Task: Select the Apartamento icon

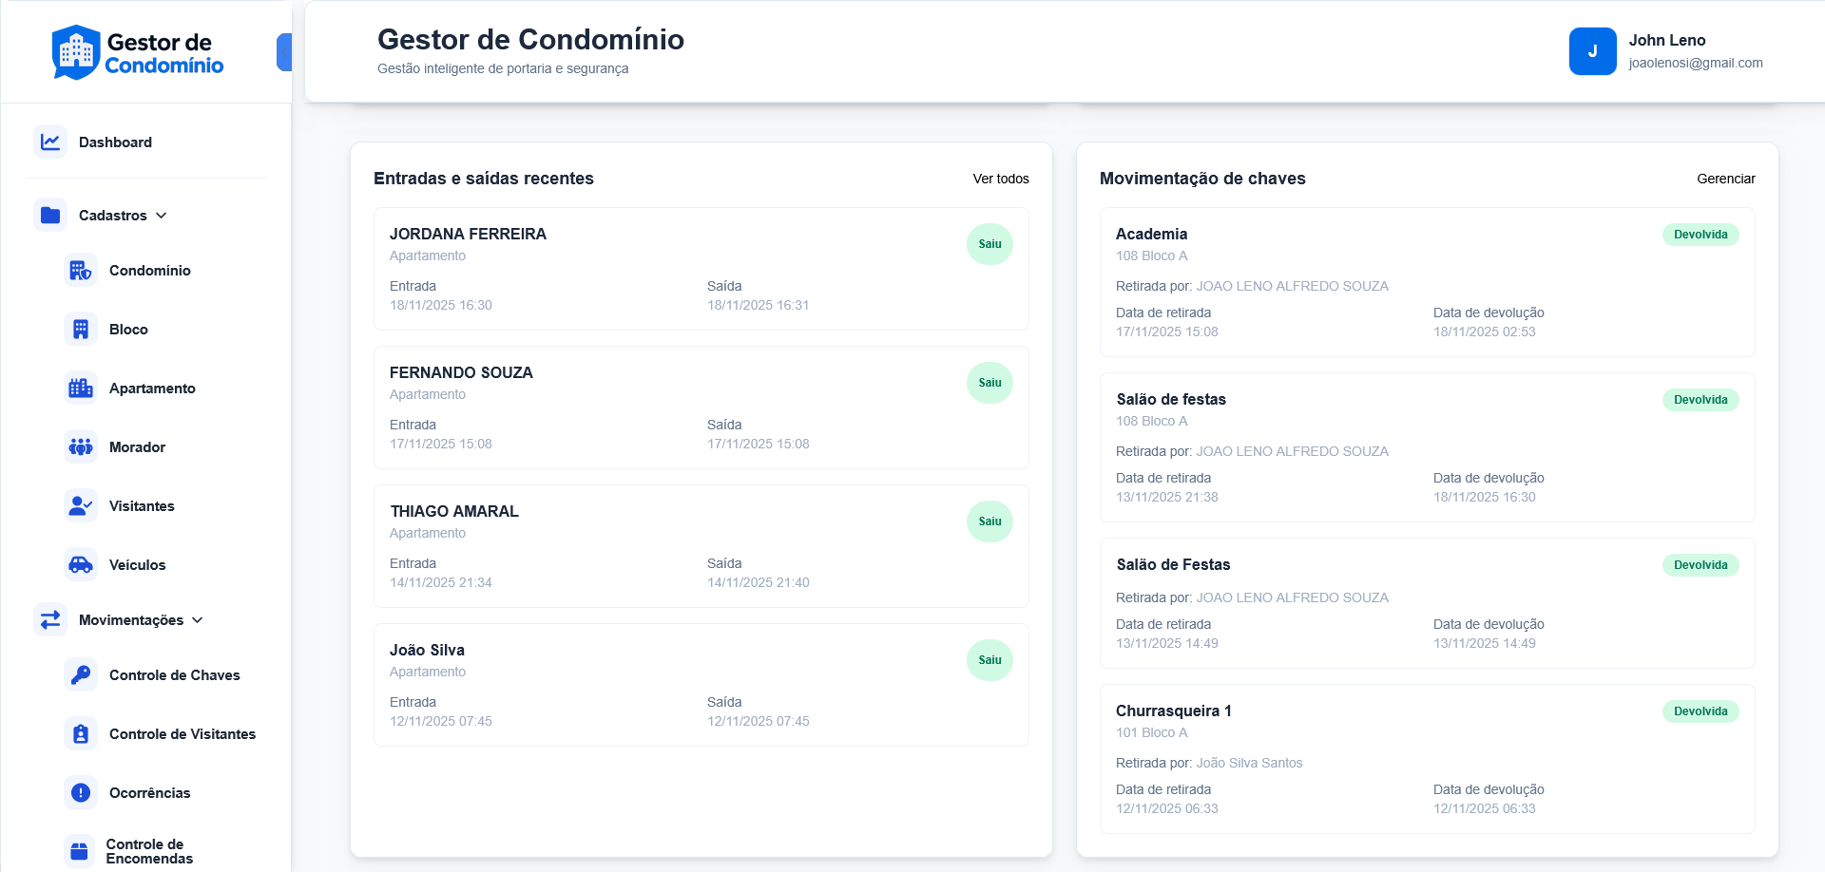Action: [81, 388]
